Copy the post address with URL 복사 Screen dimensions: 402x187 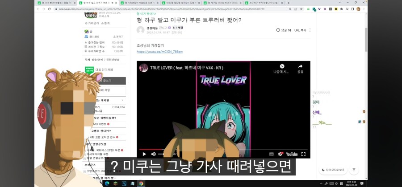click(x=300, y=30)
